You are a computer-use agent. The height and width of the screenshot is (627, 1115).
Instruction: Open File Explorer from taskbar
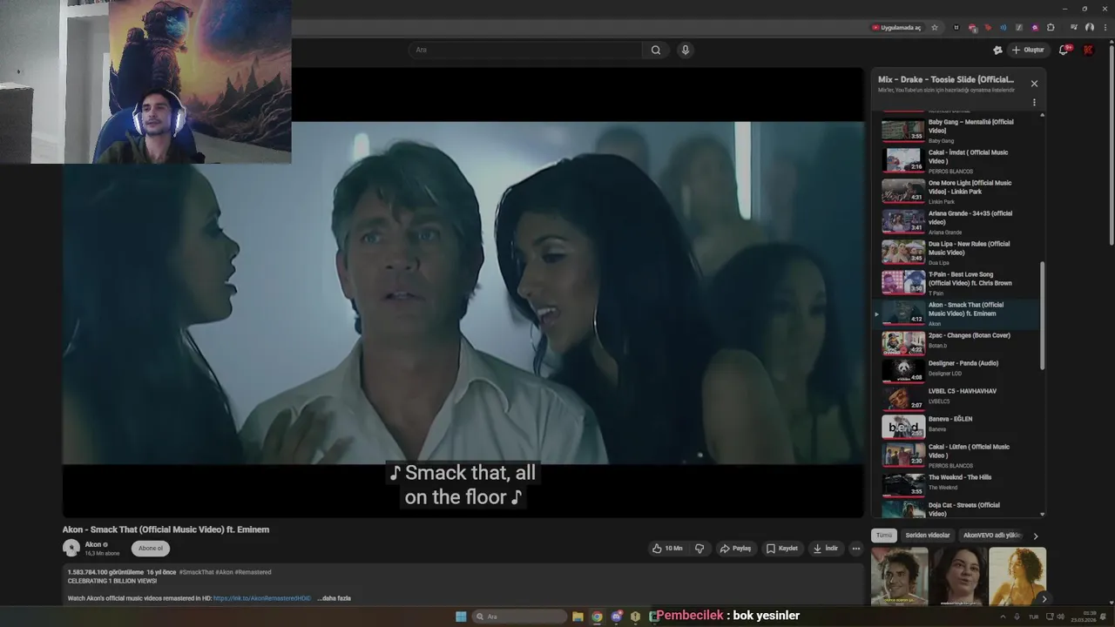point(578,617)
